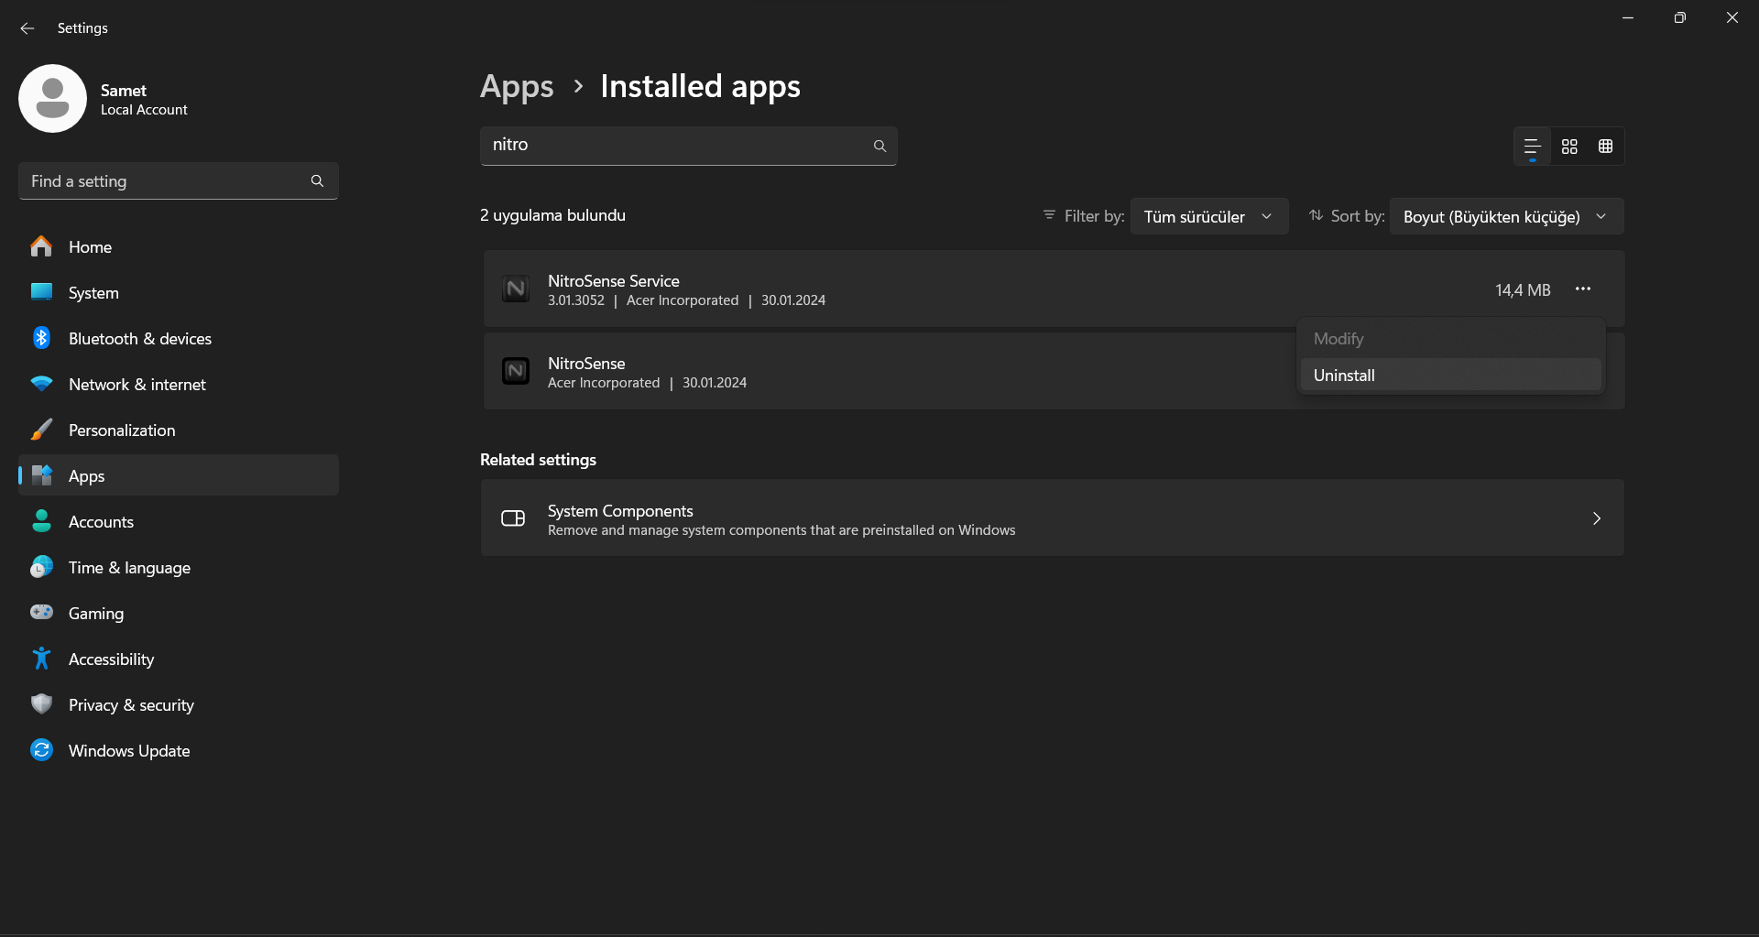Open the Gaming settings page
1759x937 pixels.
96,614
